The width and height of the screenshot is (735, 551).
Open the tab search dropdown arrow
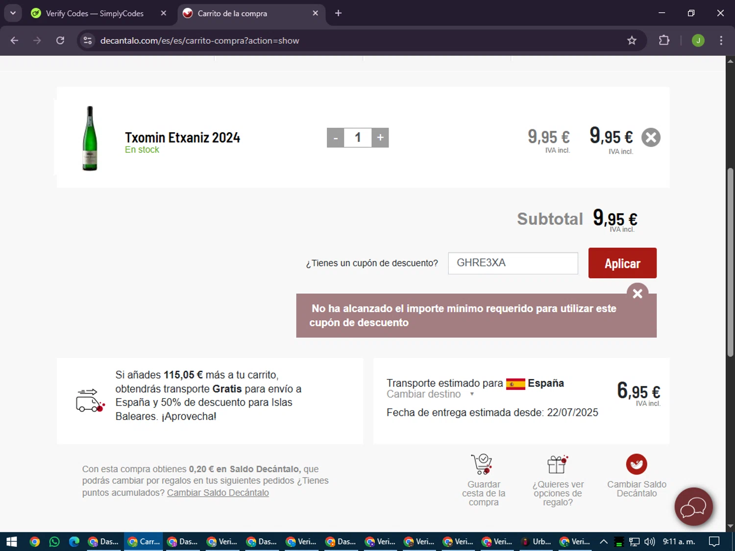[x=13, y=13]
